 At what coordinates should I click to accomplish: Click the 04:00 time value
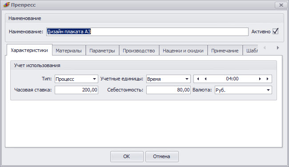232,79
